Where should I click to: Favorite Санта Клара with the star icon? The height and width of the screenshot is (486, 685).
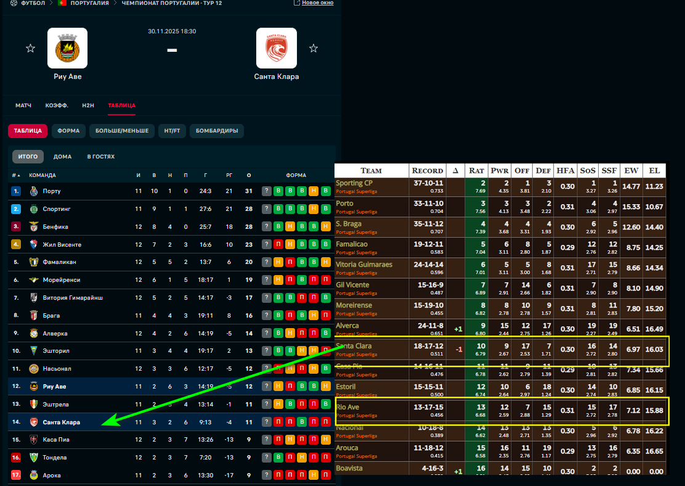(x=314, y=48)
